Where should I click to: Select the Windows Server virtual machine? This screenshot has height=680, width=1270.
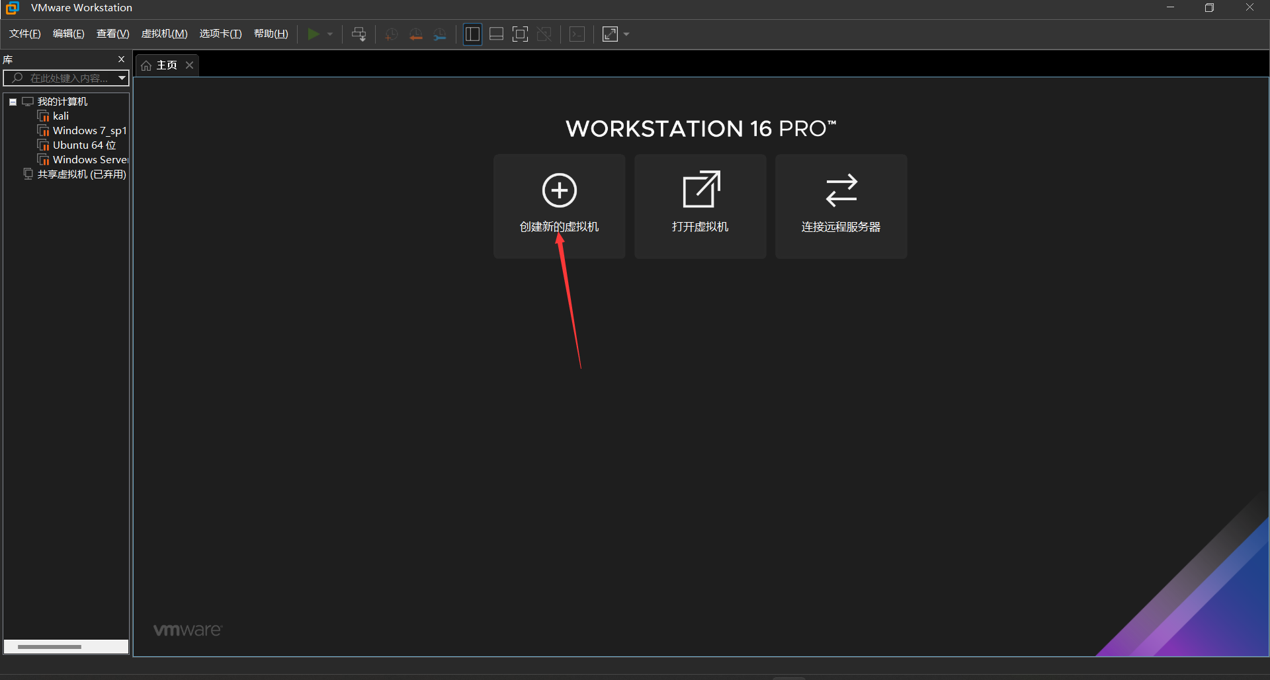[91, 160]
